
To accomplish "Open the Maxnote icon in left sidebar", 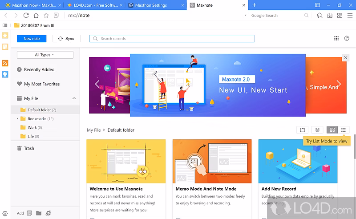I will pyautogui.click(x=5, y=47).
